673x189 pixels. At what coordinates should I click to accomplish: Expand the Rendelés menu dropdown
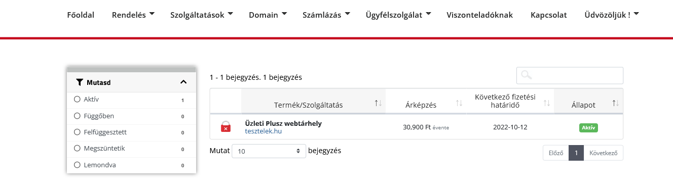133,15
